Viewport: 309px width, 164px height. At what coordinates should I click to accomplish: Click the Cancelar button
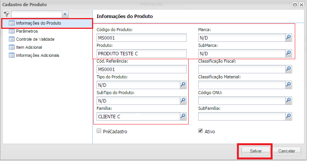pos(287,151)
